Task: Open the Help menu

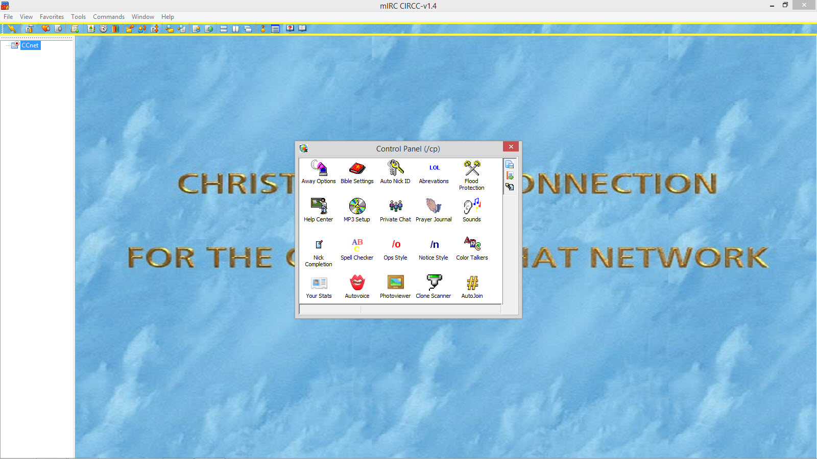Action: click(167, 17)
